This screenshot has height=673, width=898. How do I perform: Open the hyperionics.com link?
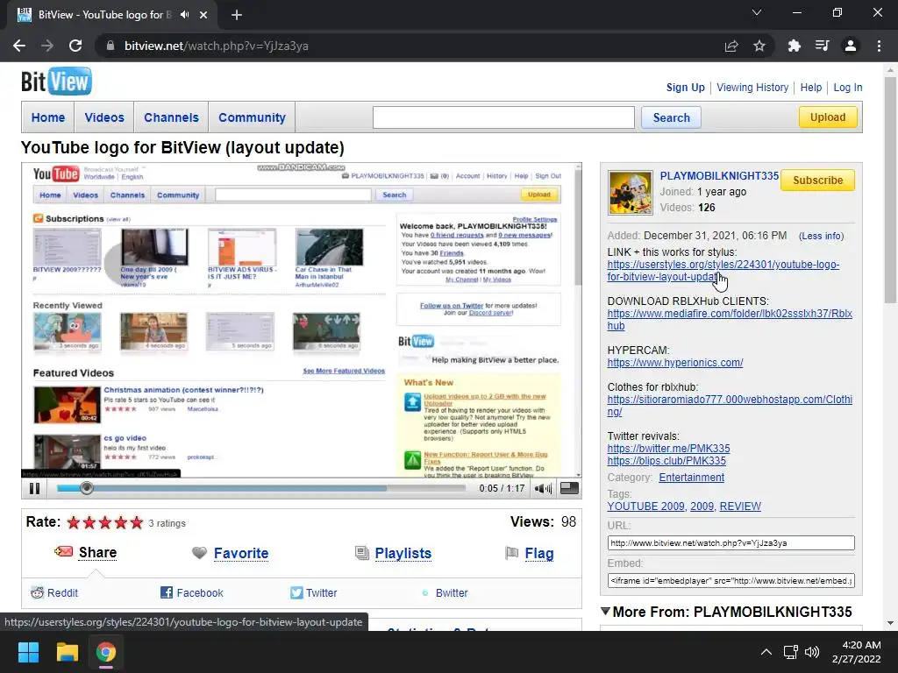675,362
